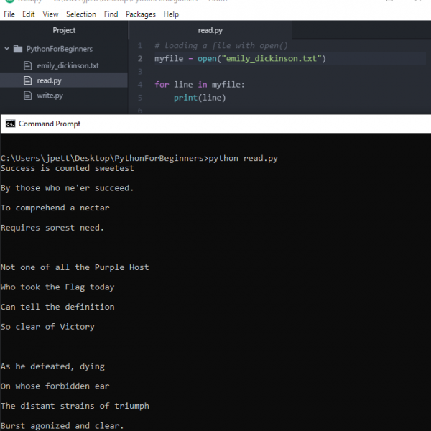Click output line 'On whose forbidden ear'
The height and width of the screenshot is (431, 431).
(55, 386)
